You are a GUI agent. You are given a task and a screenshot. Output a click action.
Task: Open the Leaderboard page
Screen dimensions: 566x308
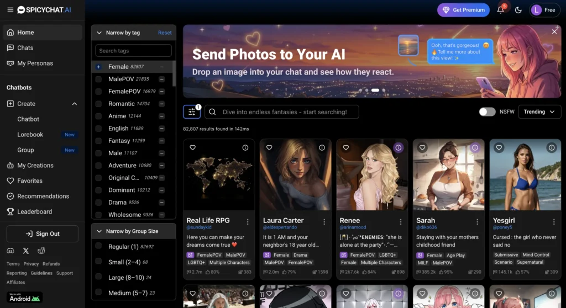click(34, 212)
